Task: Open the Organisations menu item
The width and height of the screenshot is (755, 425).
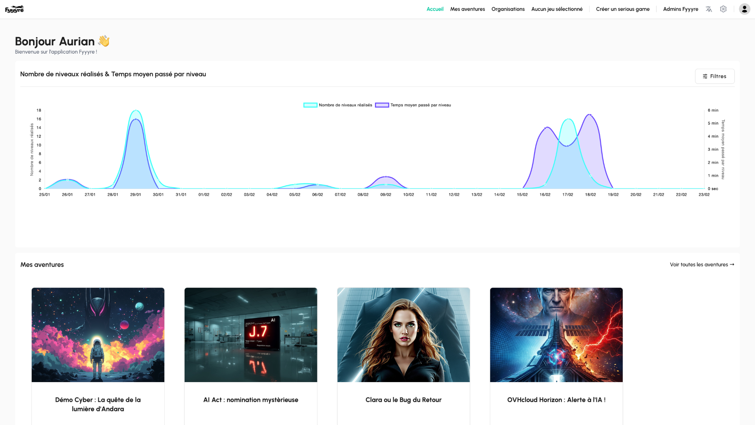Action: (508, 9)
